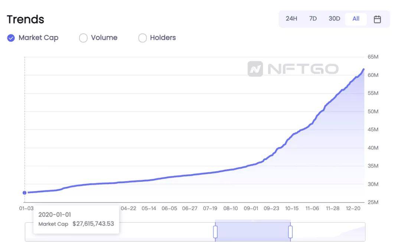Open the 30D trend view

click(333, 19)
